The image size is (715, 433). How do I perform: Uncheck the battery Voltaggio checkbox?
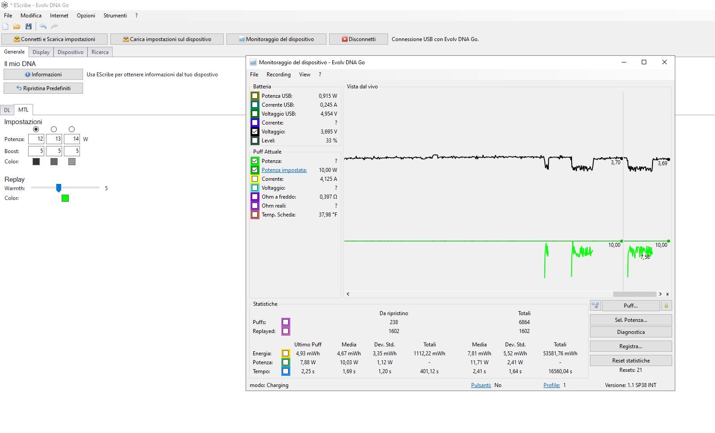click(255, 132)
